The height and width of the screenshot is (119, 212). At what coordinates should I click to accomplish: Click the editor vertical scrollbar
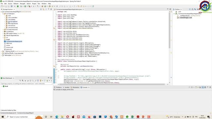[170, 30]
